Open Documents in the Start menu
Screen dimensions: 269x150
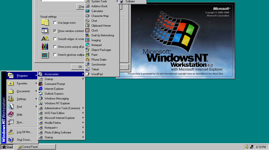tap(22, 91)
